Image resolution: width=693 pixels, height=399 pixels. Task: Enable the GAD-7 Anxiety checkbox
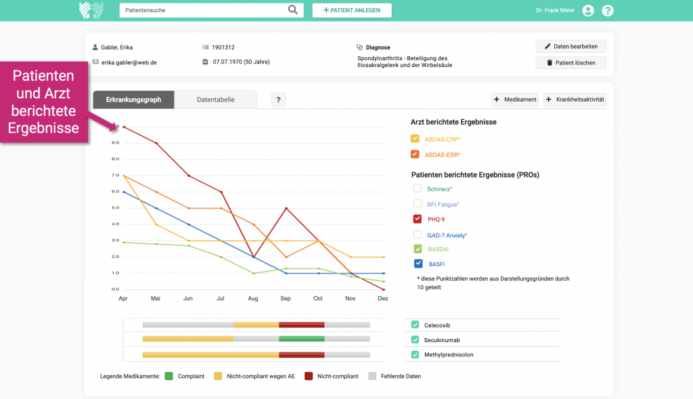pos(418,234)
